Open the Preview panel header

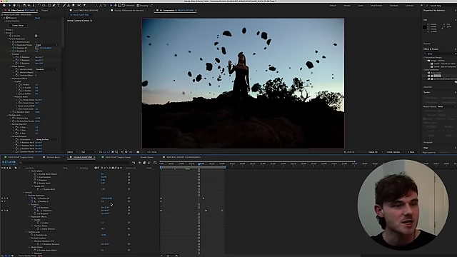tap(427, 44)
